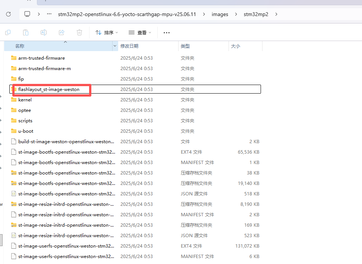Open chevron after stm32mp2-openstlinux breadcrumb
The image size is (362, 264).
point(204,14)
